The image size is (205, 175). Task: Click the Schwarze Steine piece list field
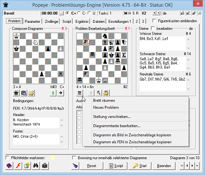click(163, 64)
